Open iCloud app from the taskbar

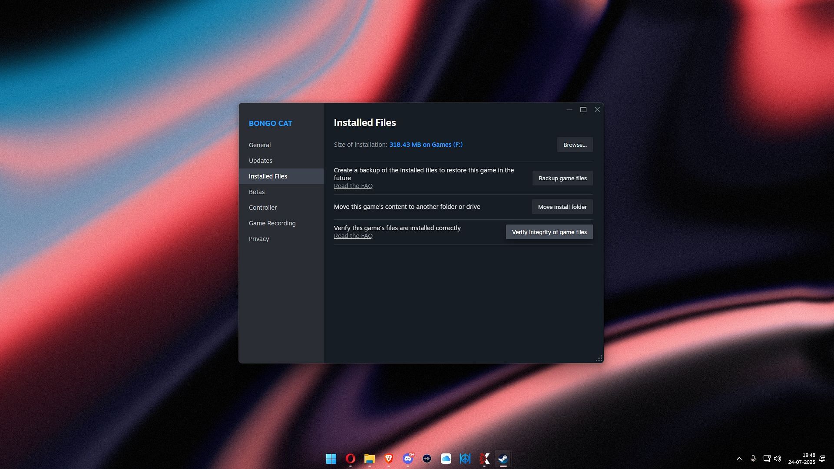tap(446, 459)
